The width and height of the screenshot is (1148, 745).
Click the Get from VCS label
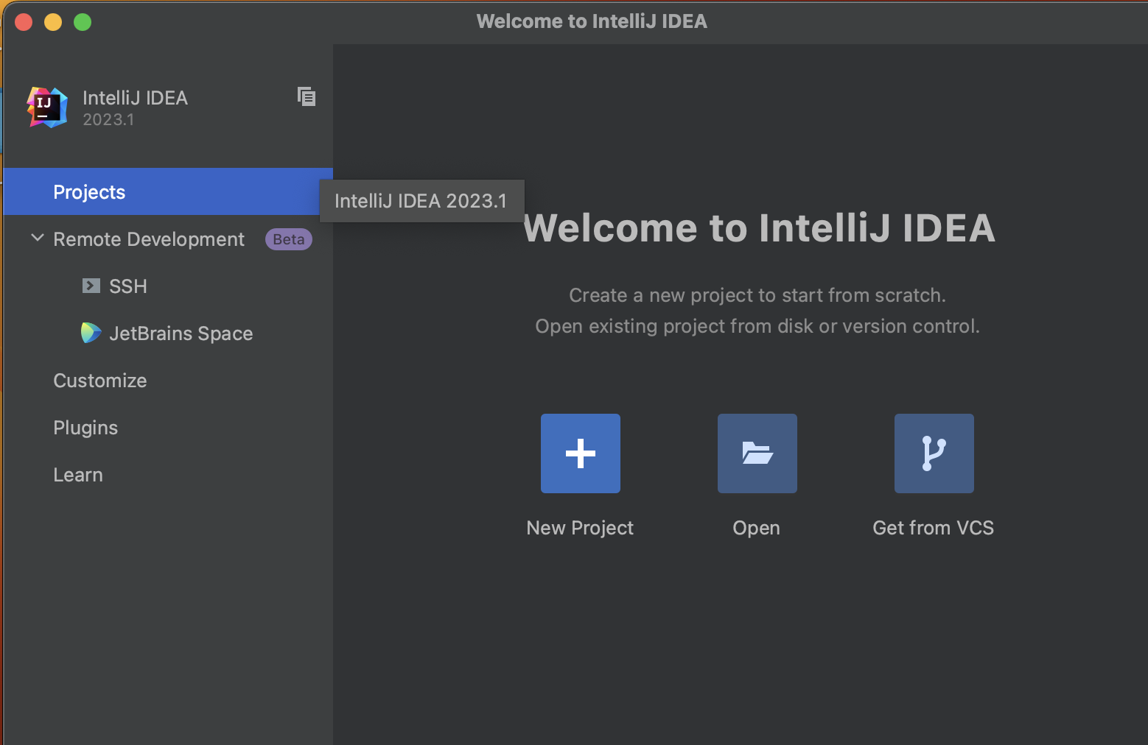pos(933,528)
